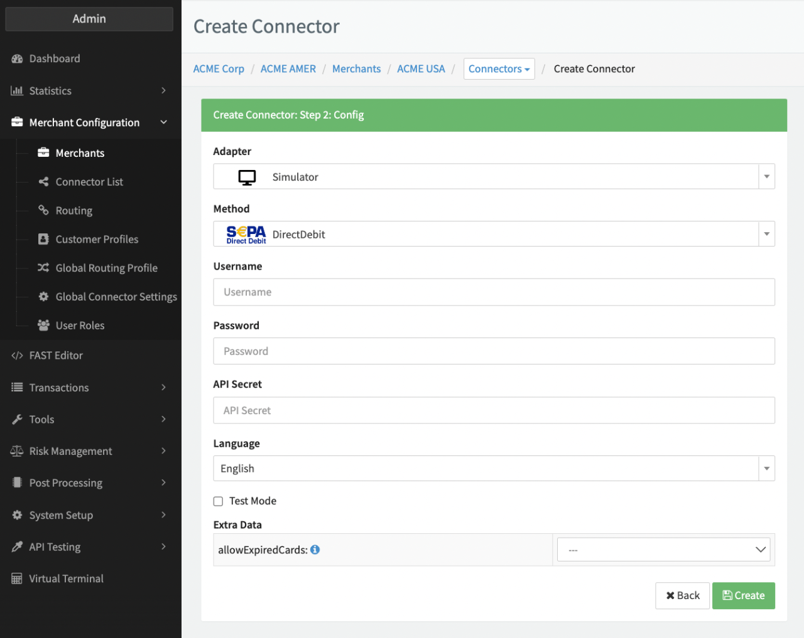Click the Global Routing Profile shuffle icon
804x638 pixels.
coord(43,268)
